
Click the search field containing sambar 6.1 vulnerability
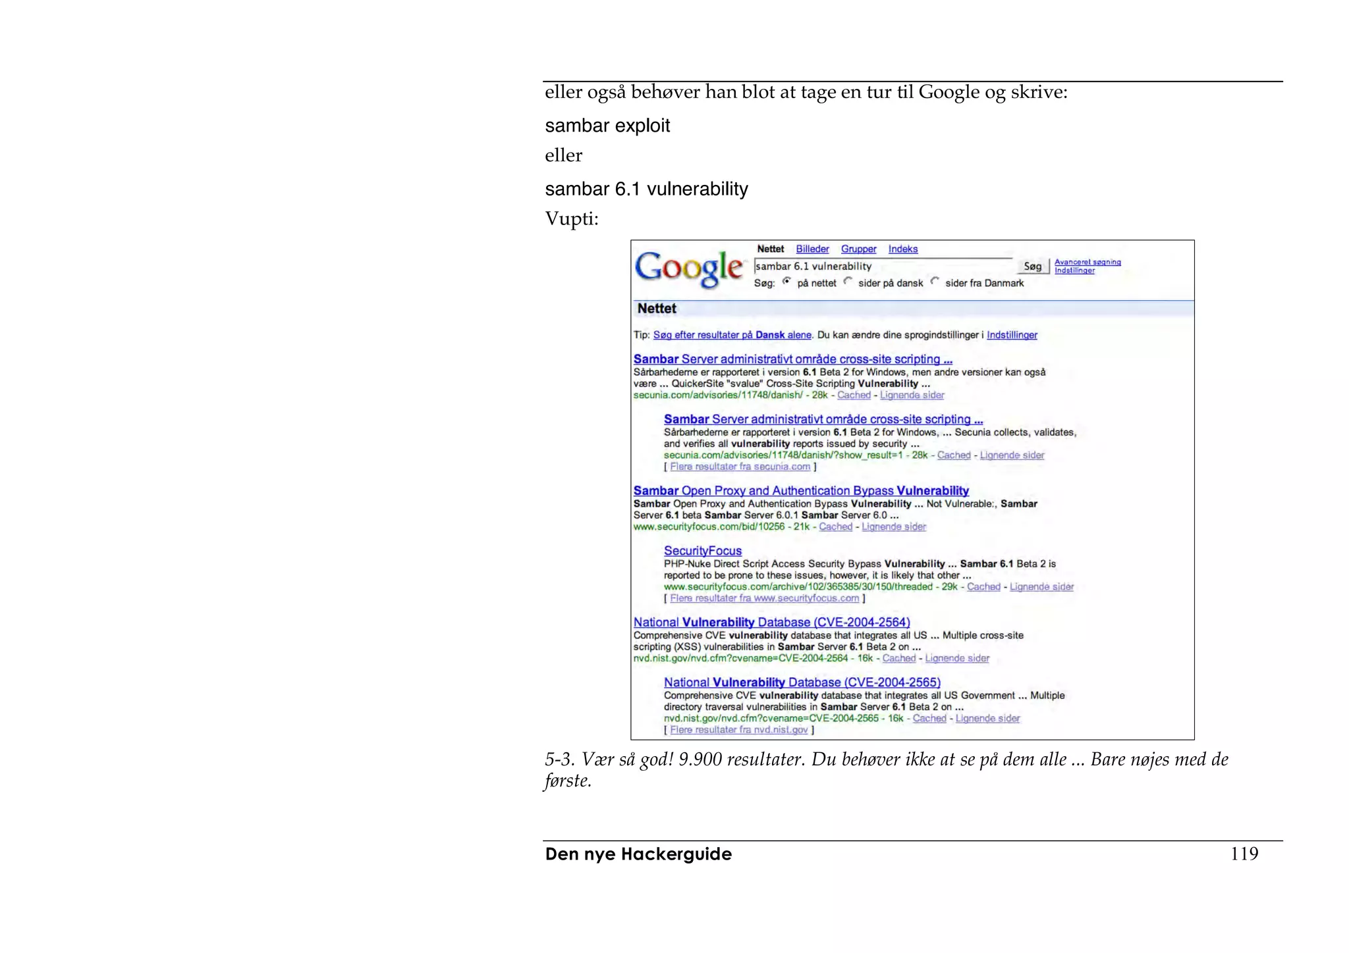[x=883, y=267]
